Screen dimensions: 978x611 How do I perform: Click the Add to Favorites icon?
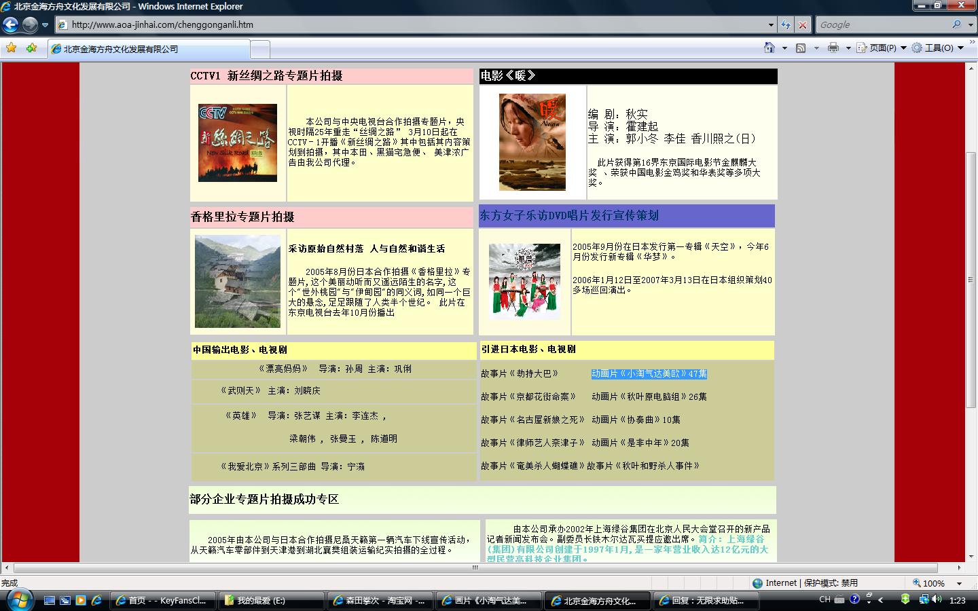(31, 48)
